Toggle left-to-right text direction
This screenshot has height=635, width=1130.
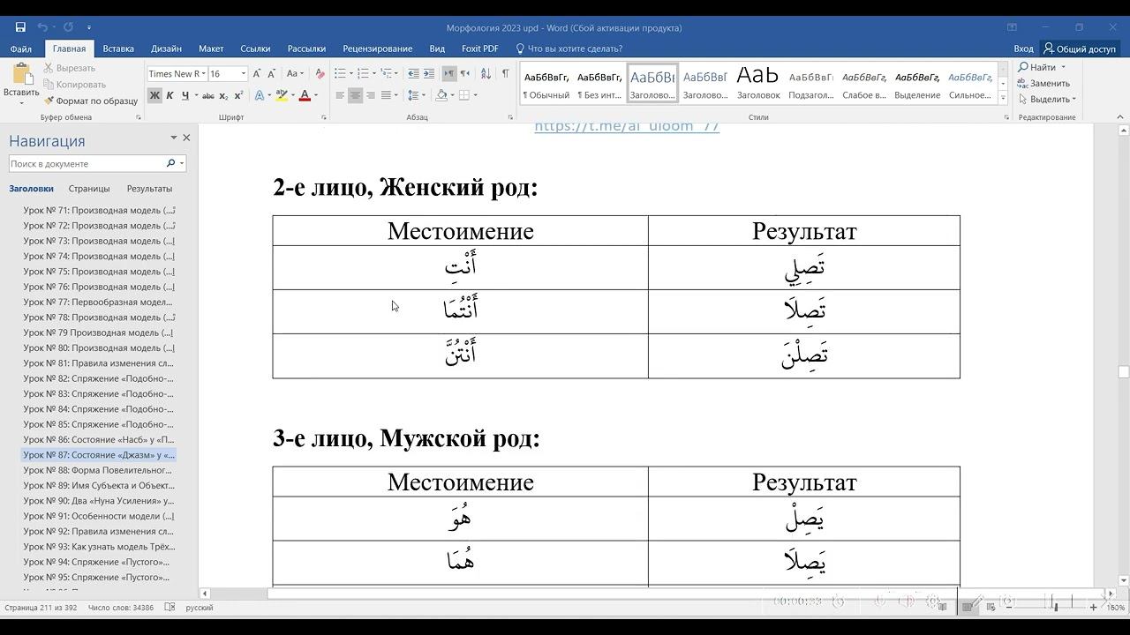(449, 73)
